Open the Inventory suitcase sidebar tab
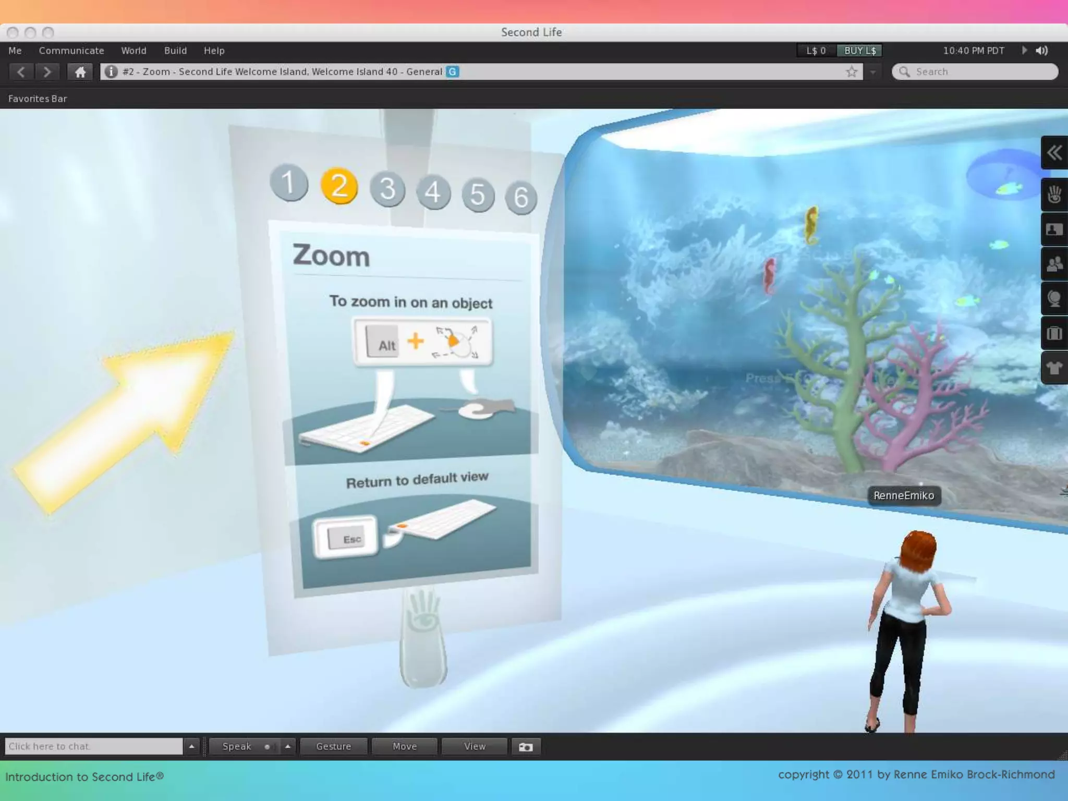 1054,333
